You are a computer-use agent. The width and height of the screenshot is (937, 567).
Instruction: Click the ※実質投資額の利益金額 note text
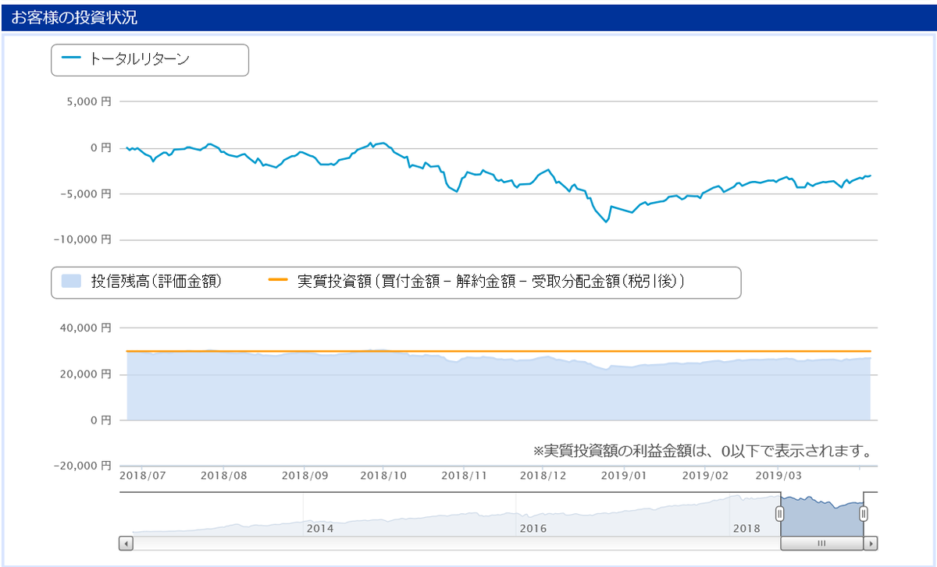click(701, 451)
